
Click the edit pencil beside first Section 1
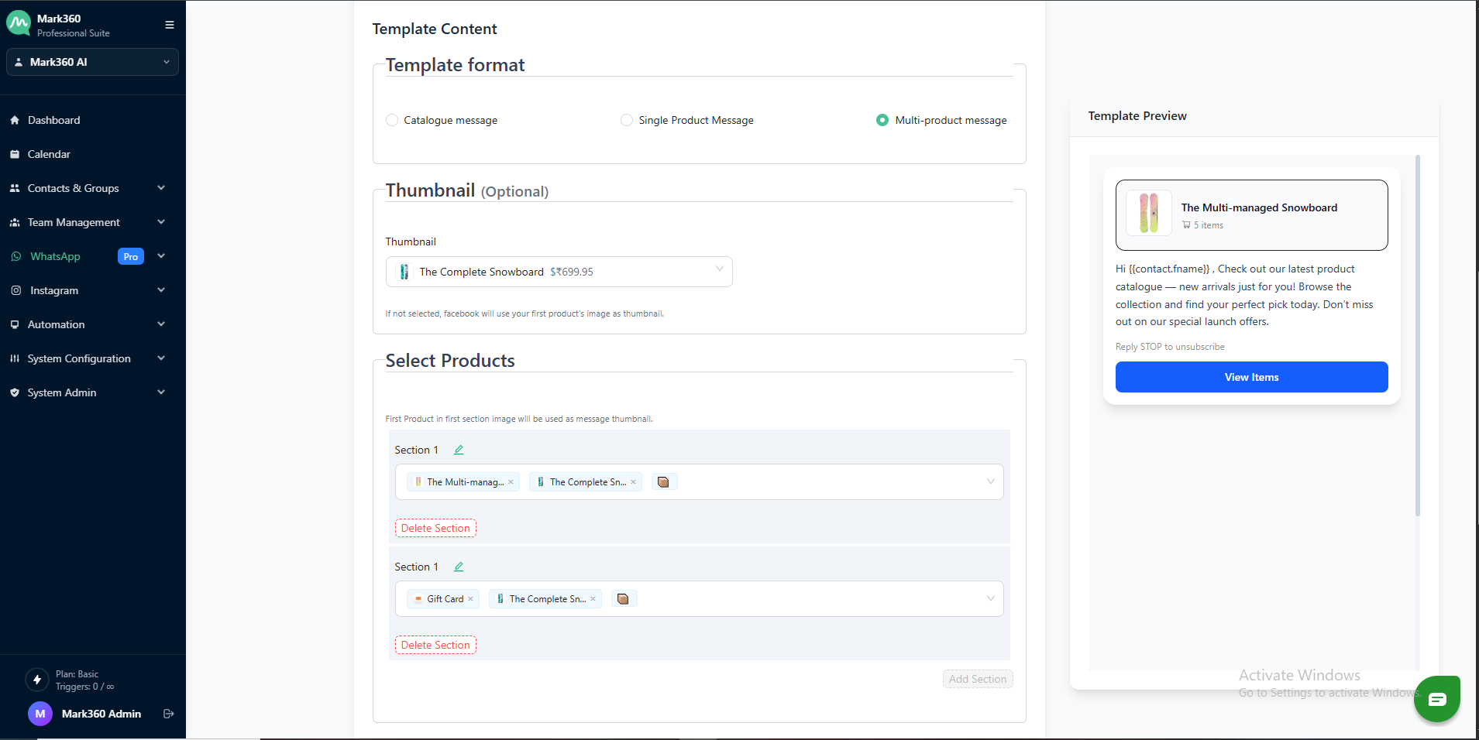pos(459,450)
